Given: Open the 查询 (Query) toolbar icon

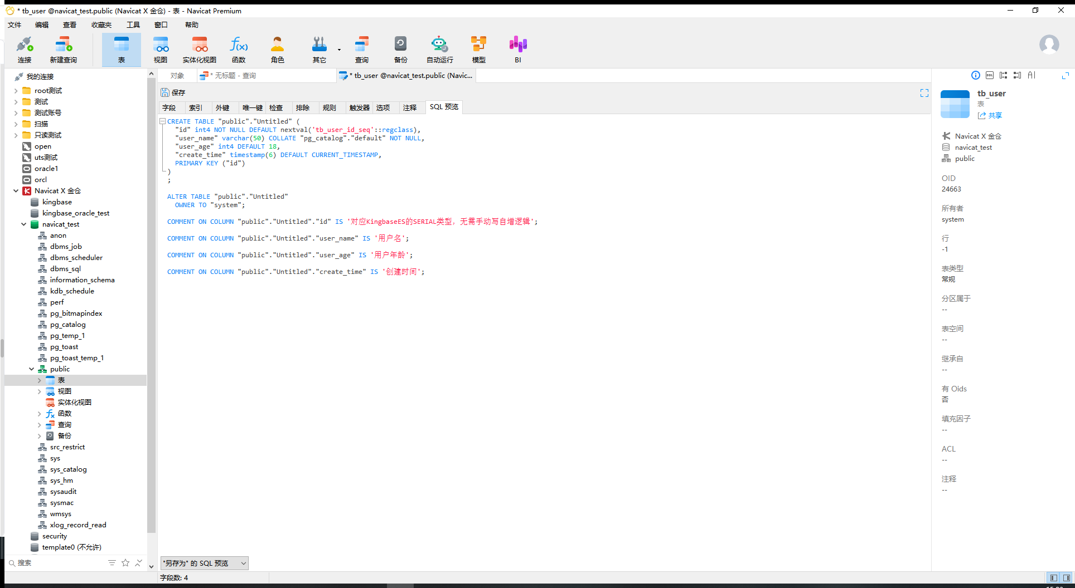Looking at the screenshot, I should (362, 50).
